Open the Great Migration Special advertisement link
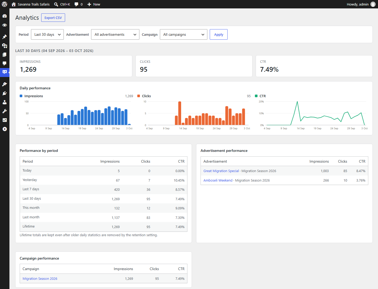Screen dimensions: 378x289 coord(221,171)
